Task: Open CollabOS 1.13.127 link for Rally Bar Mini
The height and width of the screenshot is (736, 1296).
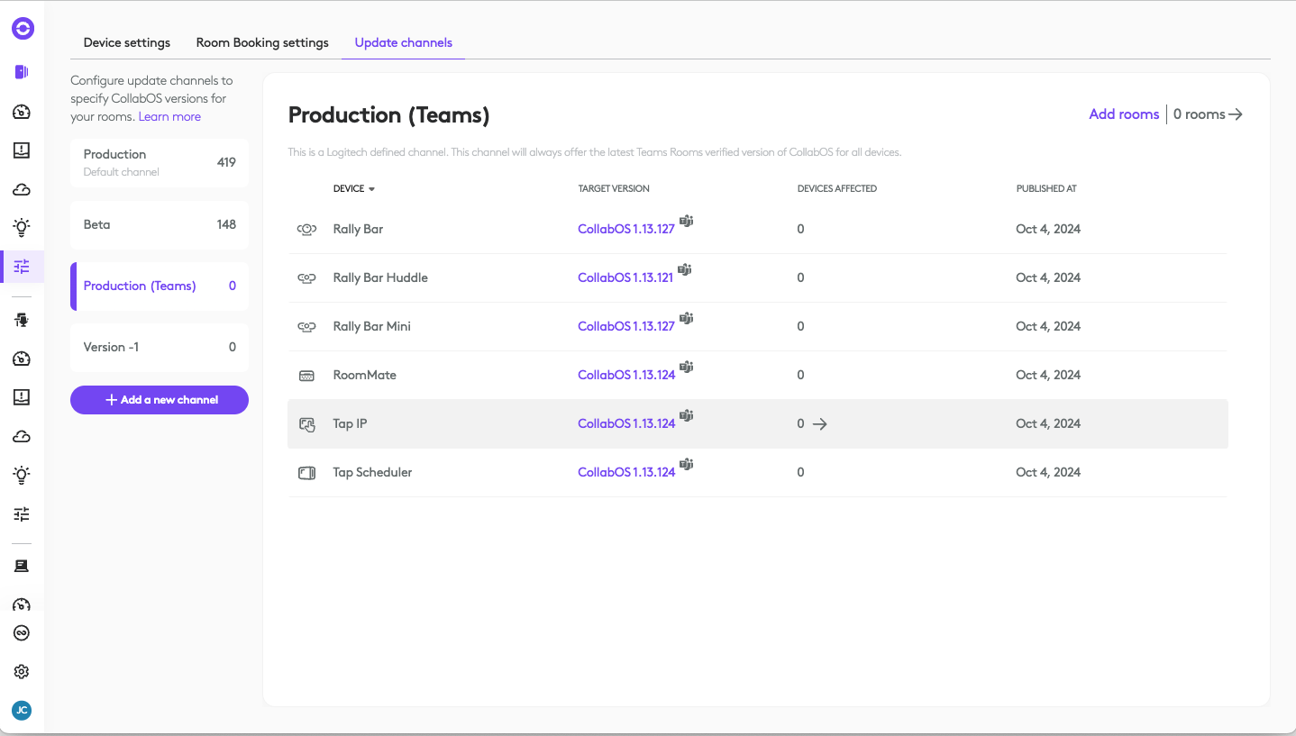Action: click(626, 326)
